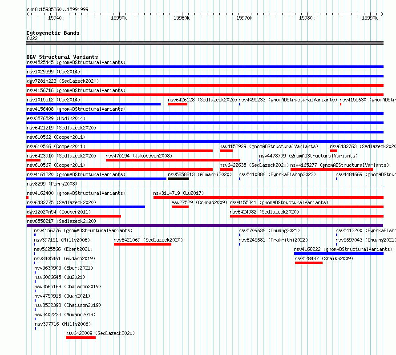Open nsv6422635 (Sedlazeck2020) label

click(x=254, y=165)
